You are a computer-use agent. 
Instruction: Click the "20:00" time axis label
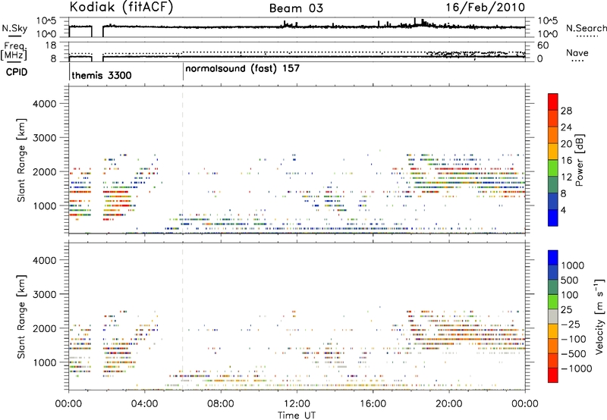(449, 404)
